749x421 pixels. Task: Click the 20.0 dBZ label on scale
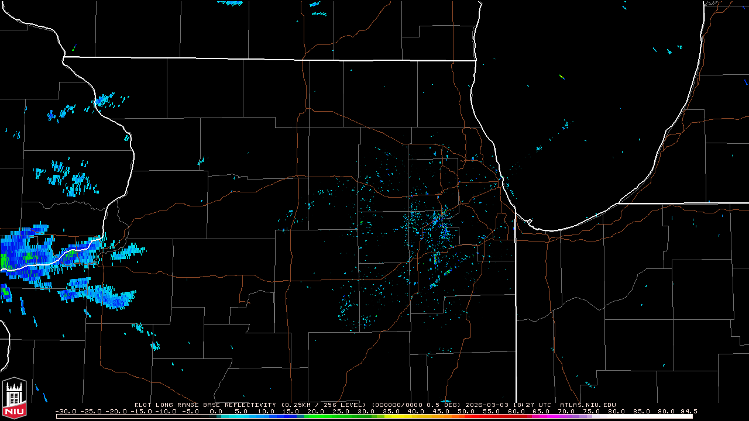pyautogui.click(x=316, y=411)
